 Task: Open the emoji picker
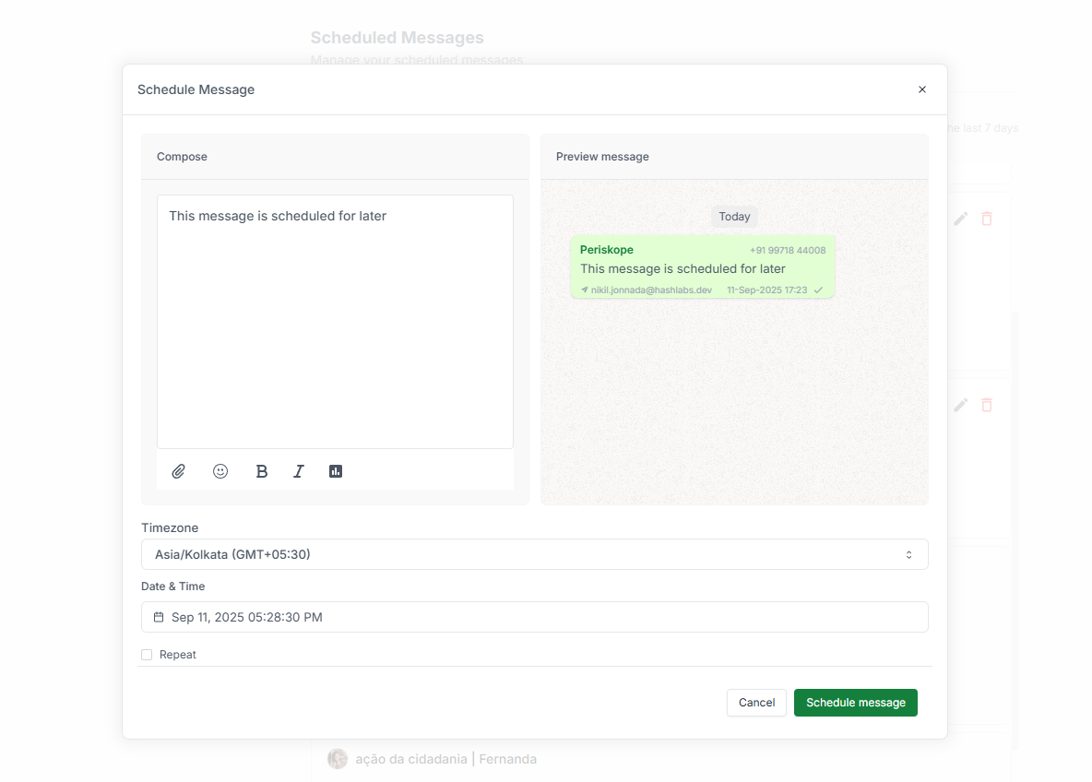click(220, 471)
